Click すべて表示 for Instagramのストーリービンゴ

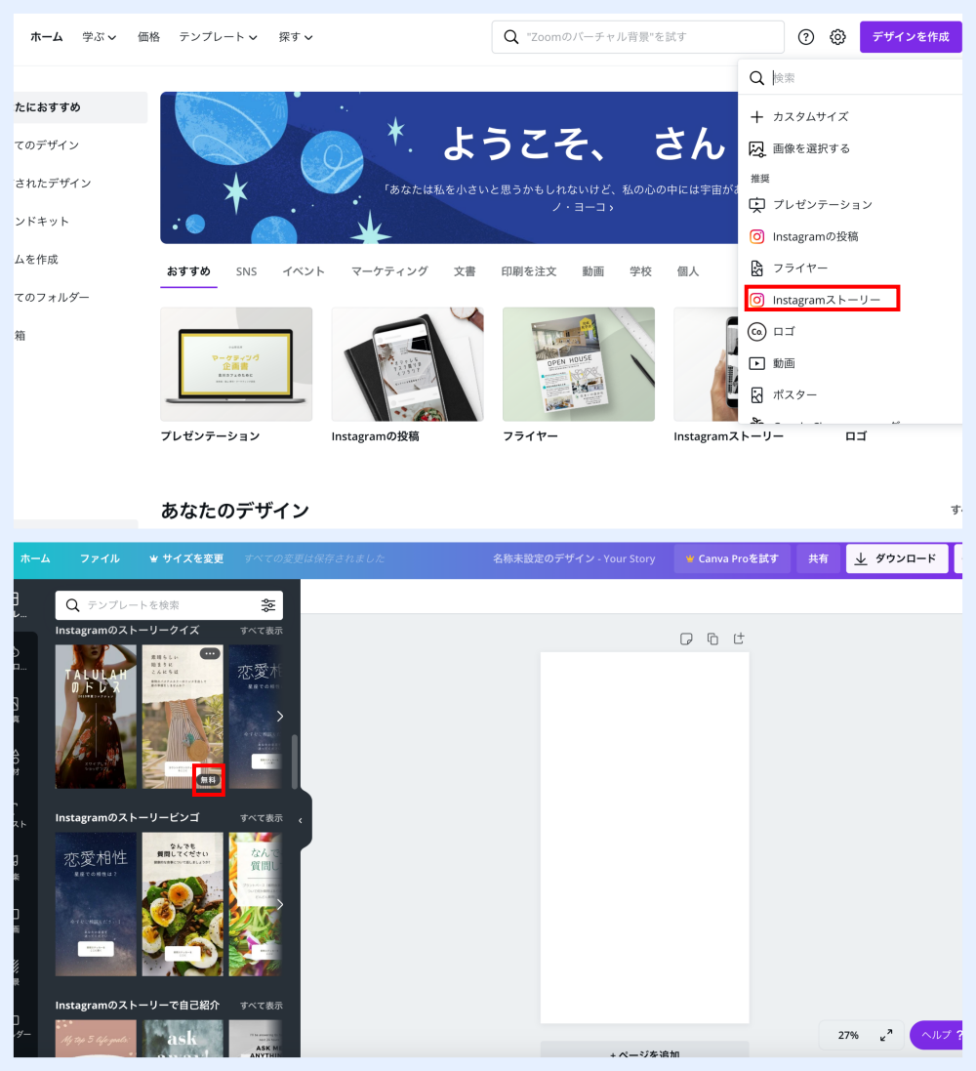[262, 818]
